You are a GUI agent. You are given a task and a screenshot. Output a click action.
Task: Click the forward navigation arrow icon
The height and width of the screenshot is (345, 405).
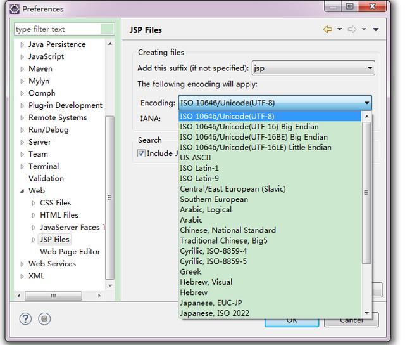tap(352, 29)
